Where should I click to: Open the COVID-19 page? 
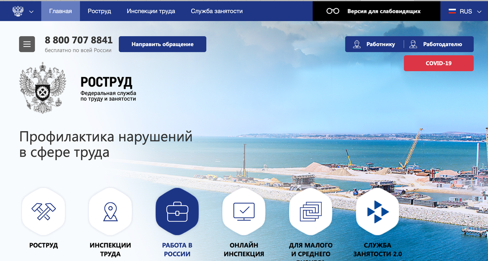pyautogui.click(x=438, y=63)
